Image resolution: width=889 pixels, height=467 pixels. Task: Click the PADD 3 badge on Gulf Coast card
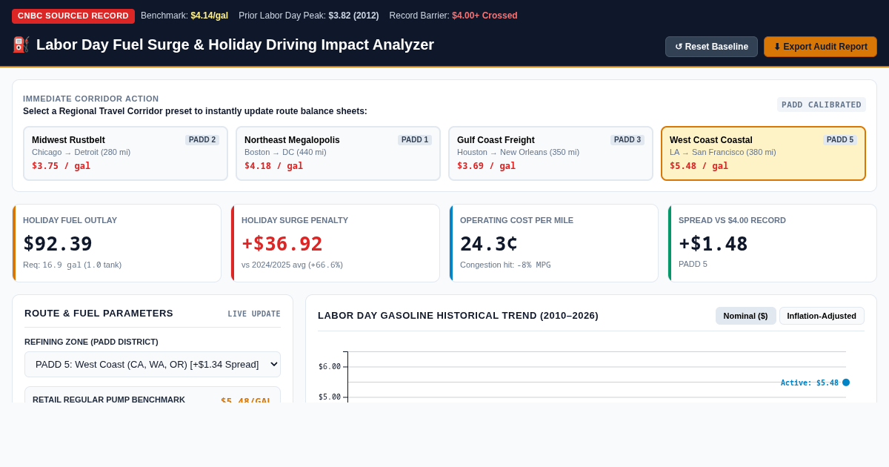[627, 140]
